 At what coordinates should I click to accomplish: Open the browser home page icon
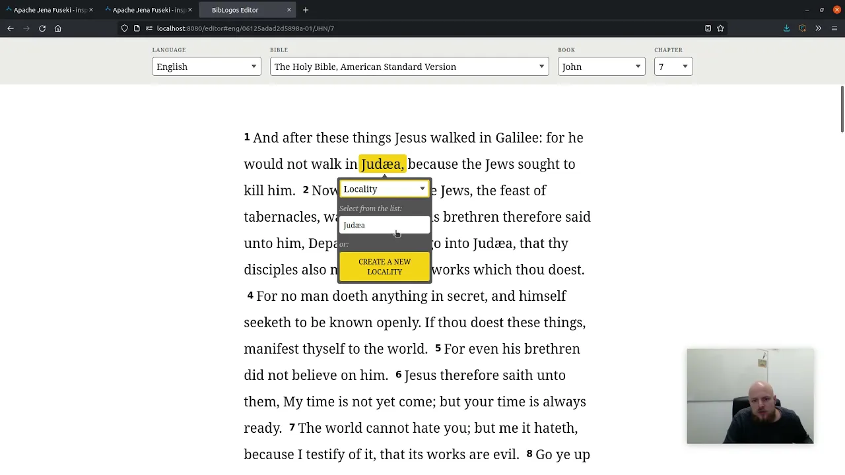click(x=58, y=28)
